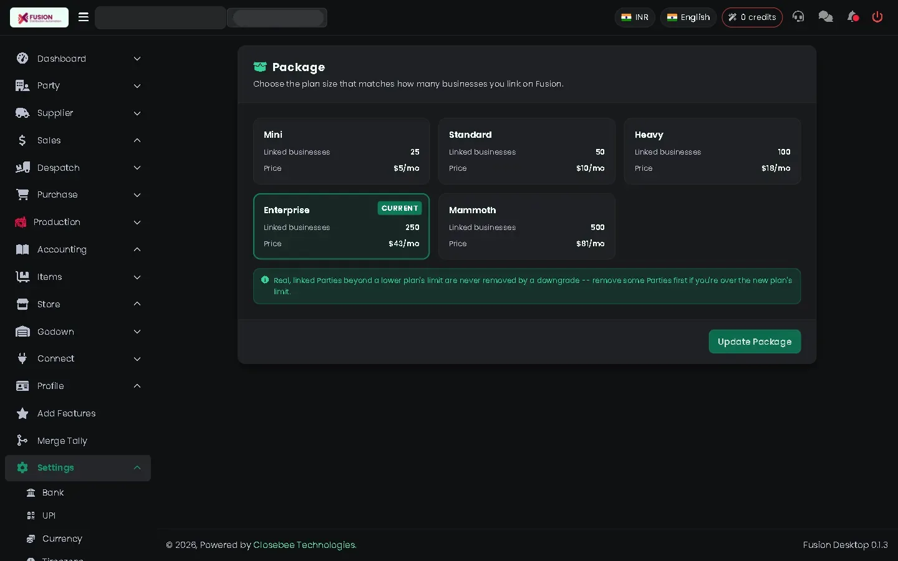
Task: Expand the Party menu chevron
Action: point(137,86)
